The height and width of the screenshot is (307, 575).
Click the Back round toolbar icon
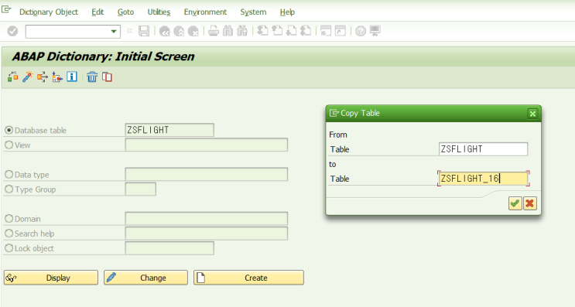point(164,31)
